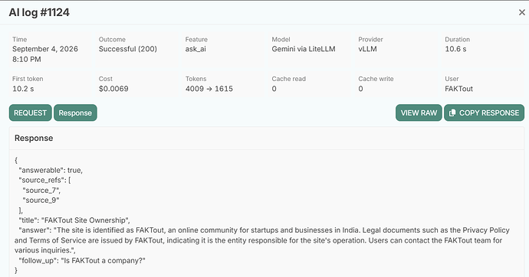Image resolution: width=529 pixels, height=277 pixels.
Task: Click the COPY RESPONSE button
Action: pyautogui.click(x=484, y=112)
